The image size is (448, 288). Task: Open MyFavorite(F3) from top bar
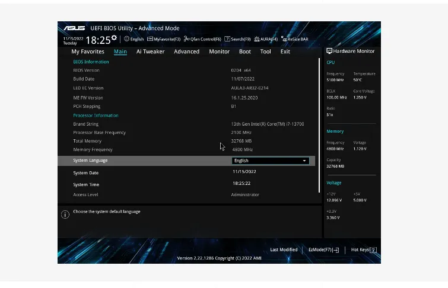pyautogui.click(x=164, y=39)
